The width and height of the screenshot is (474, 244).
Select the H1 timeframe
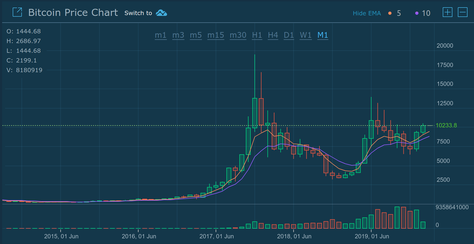click(257, 35)
